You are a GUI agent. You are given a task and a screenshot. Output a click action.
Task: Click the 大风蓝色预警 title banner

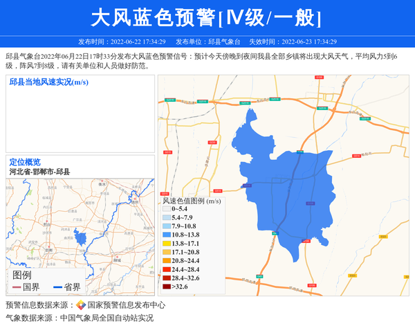point(207,17)
